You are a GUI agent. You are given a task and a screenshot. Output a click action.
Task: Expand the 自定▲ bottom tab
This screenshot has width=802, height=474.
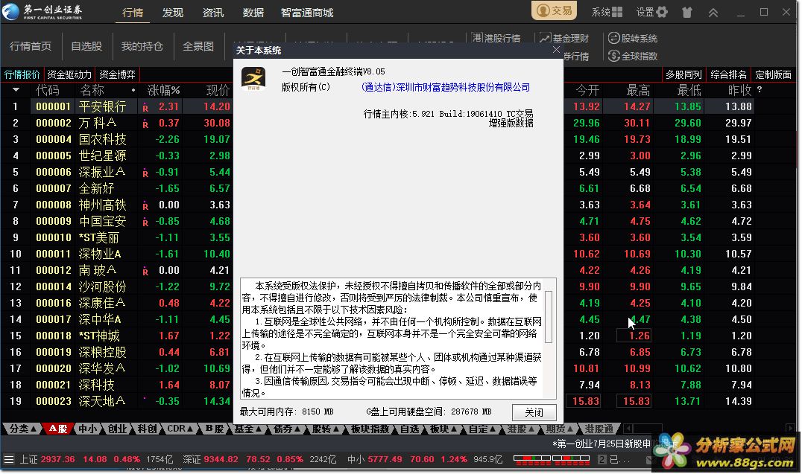point(482,429)
